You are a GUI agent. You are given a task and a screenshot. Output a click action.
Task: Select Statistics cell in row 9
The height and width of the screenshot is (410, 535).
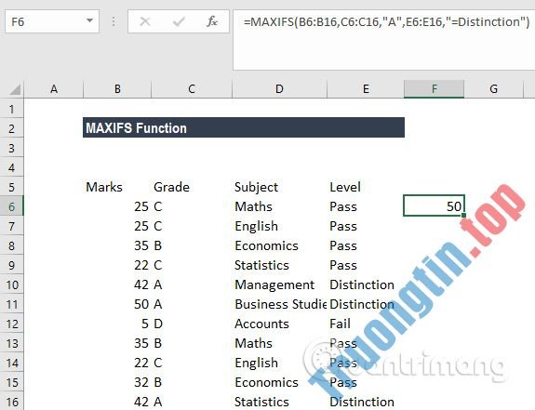(x=279, y=265)
